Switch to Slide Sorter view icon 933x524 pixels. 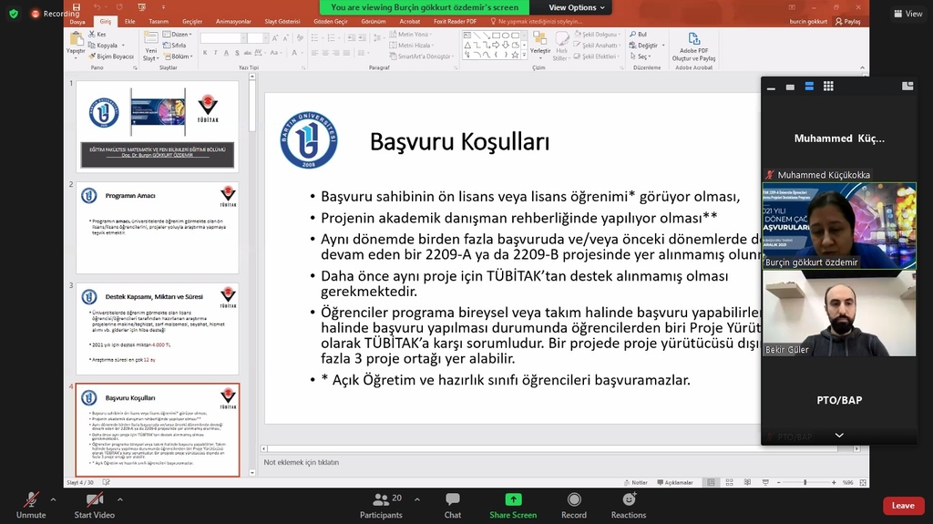pyautogui.click(x=730, y=482)
